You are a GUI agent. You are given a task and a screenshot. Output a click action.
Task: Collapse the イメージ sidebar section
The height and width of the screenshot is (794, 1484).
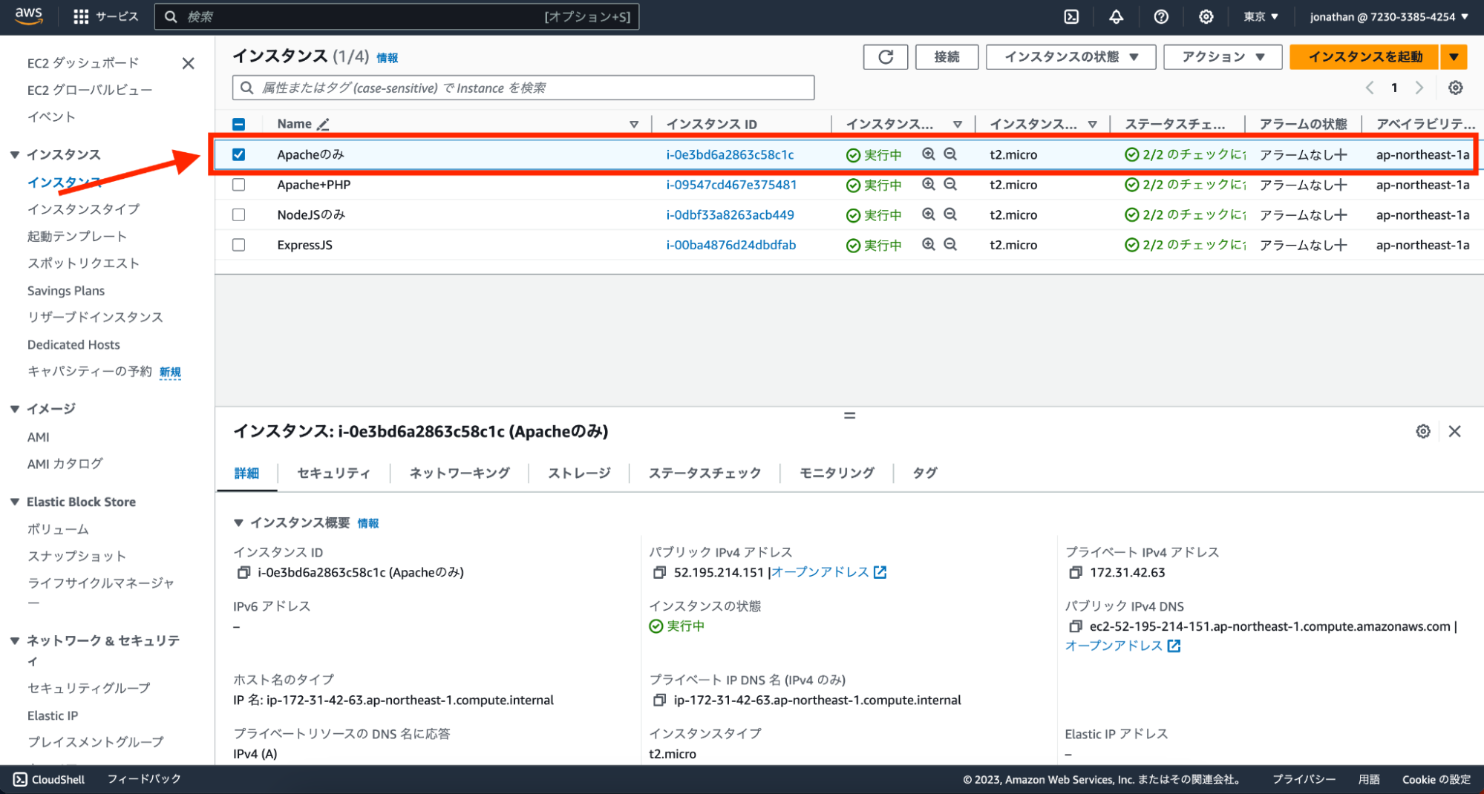coord(15,409)
